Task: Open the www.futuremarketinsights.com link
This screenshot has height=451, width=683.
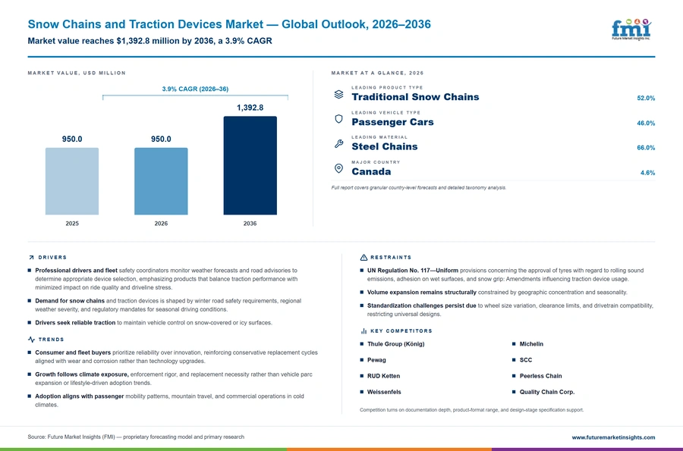Action: [x=613, y=437]
